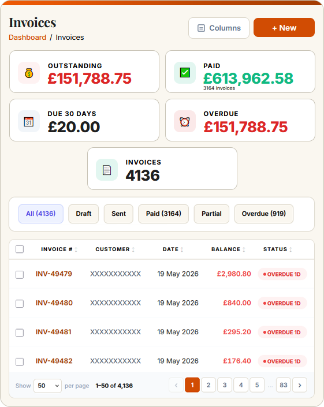Go to page 2
This screenshot has width=324, height=407.
(x=208, y=385)
